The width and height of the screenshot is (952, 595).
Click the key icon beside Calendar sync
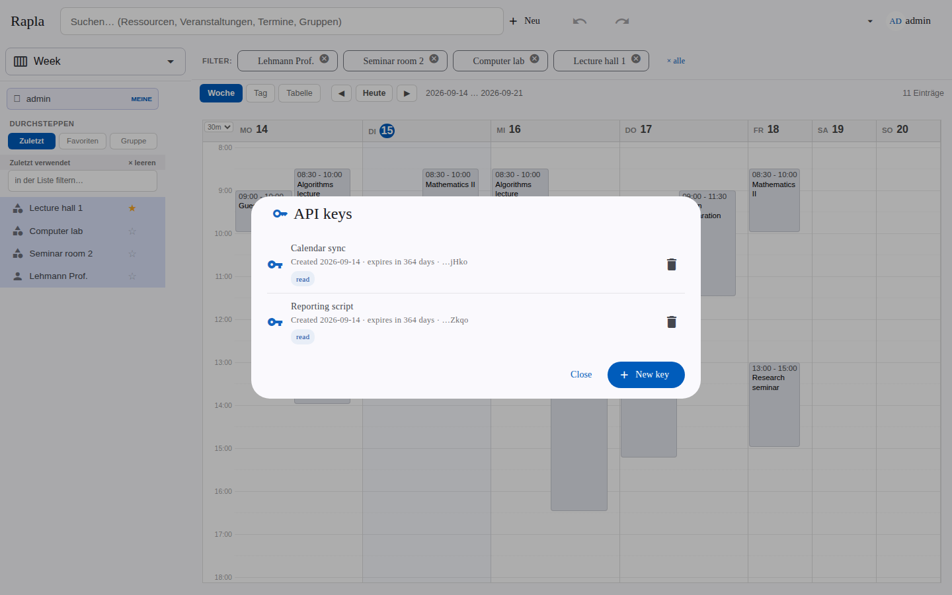275,264
